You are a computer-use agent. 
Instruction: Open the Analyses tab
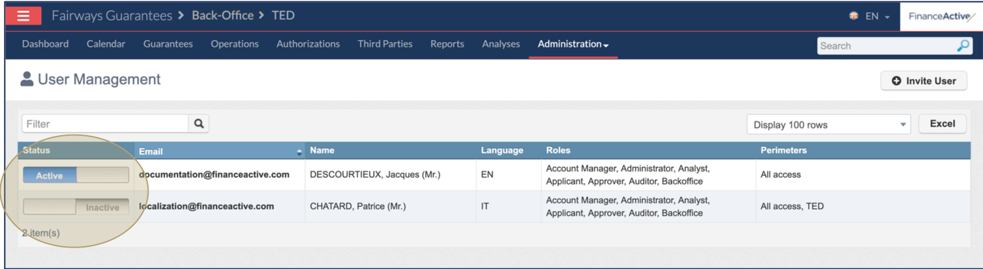501,44
